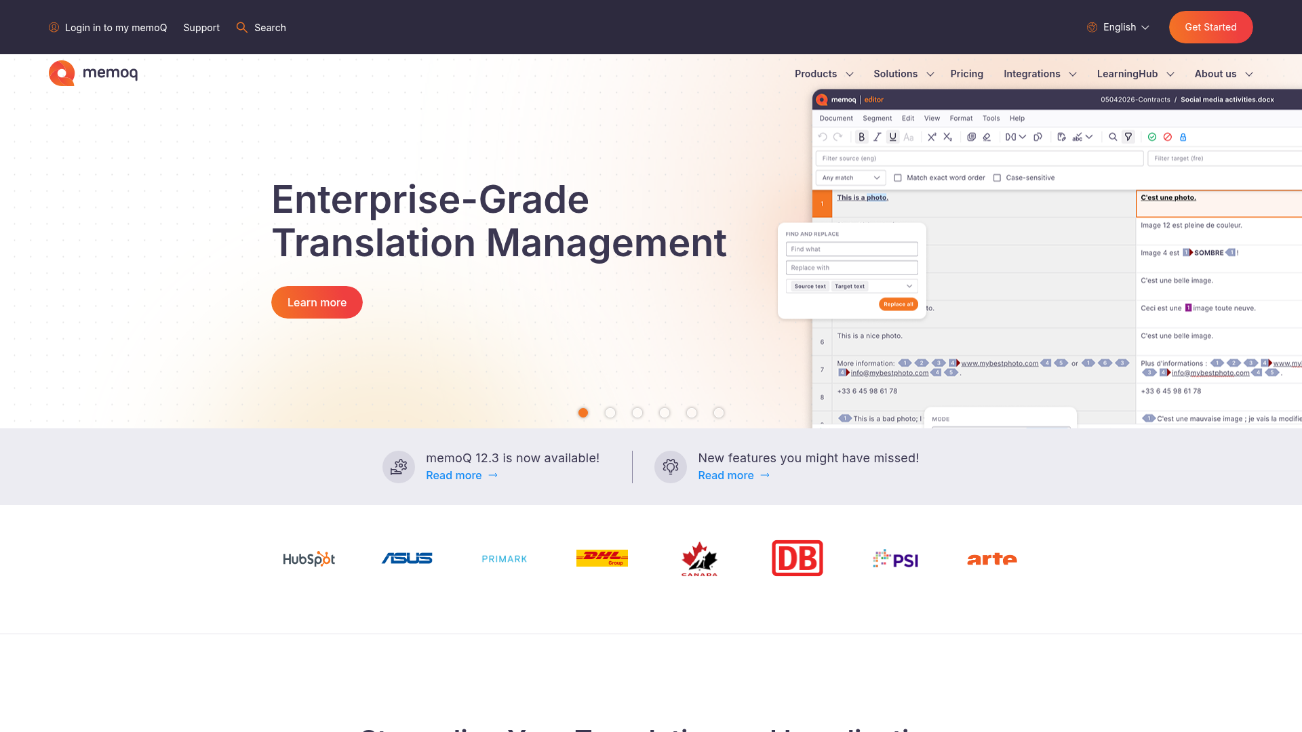The image size is (1302, 732).
Task: Open the Any match dropdown
Action: [x=850, y=178]
